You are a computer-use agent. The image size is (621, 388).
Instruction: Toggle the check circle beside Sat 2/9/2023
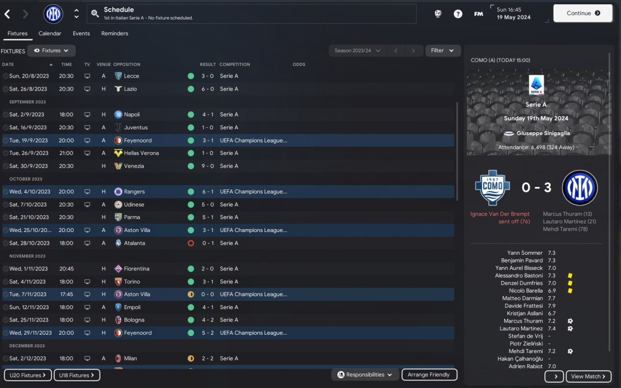tap(5, 115)
